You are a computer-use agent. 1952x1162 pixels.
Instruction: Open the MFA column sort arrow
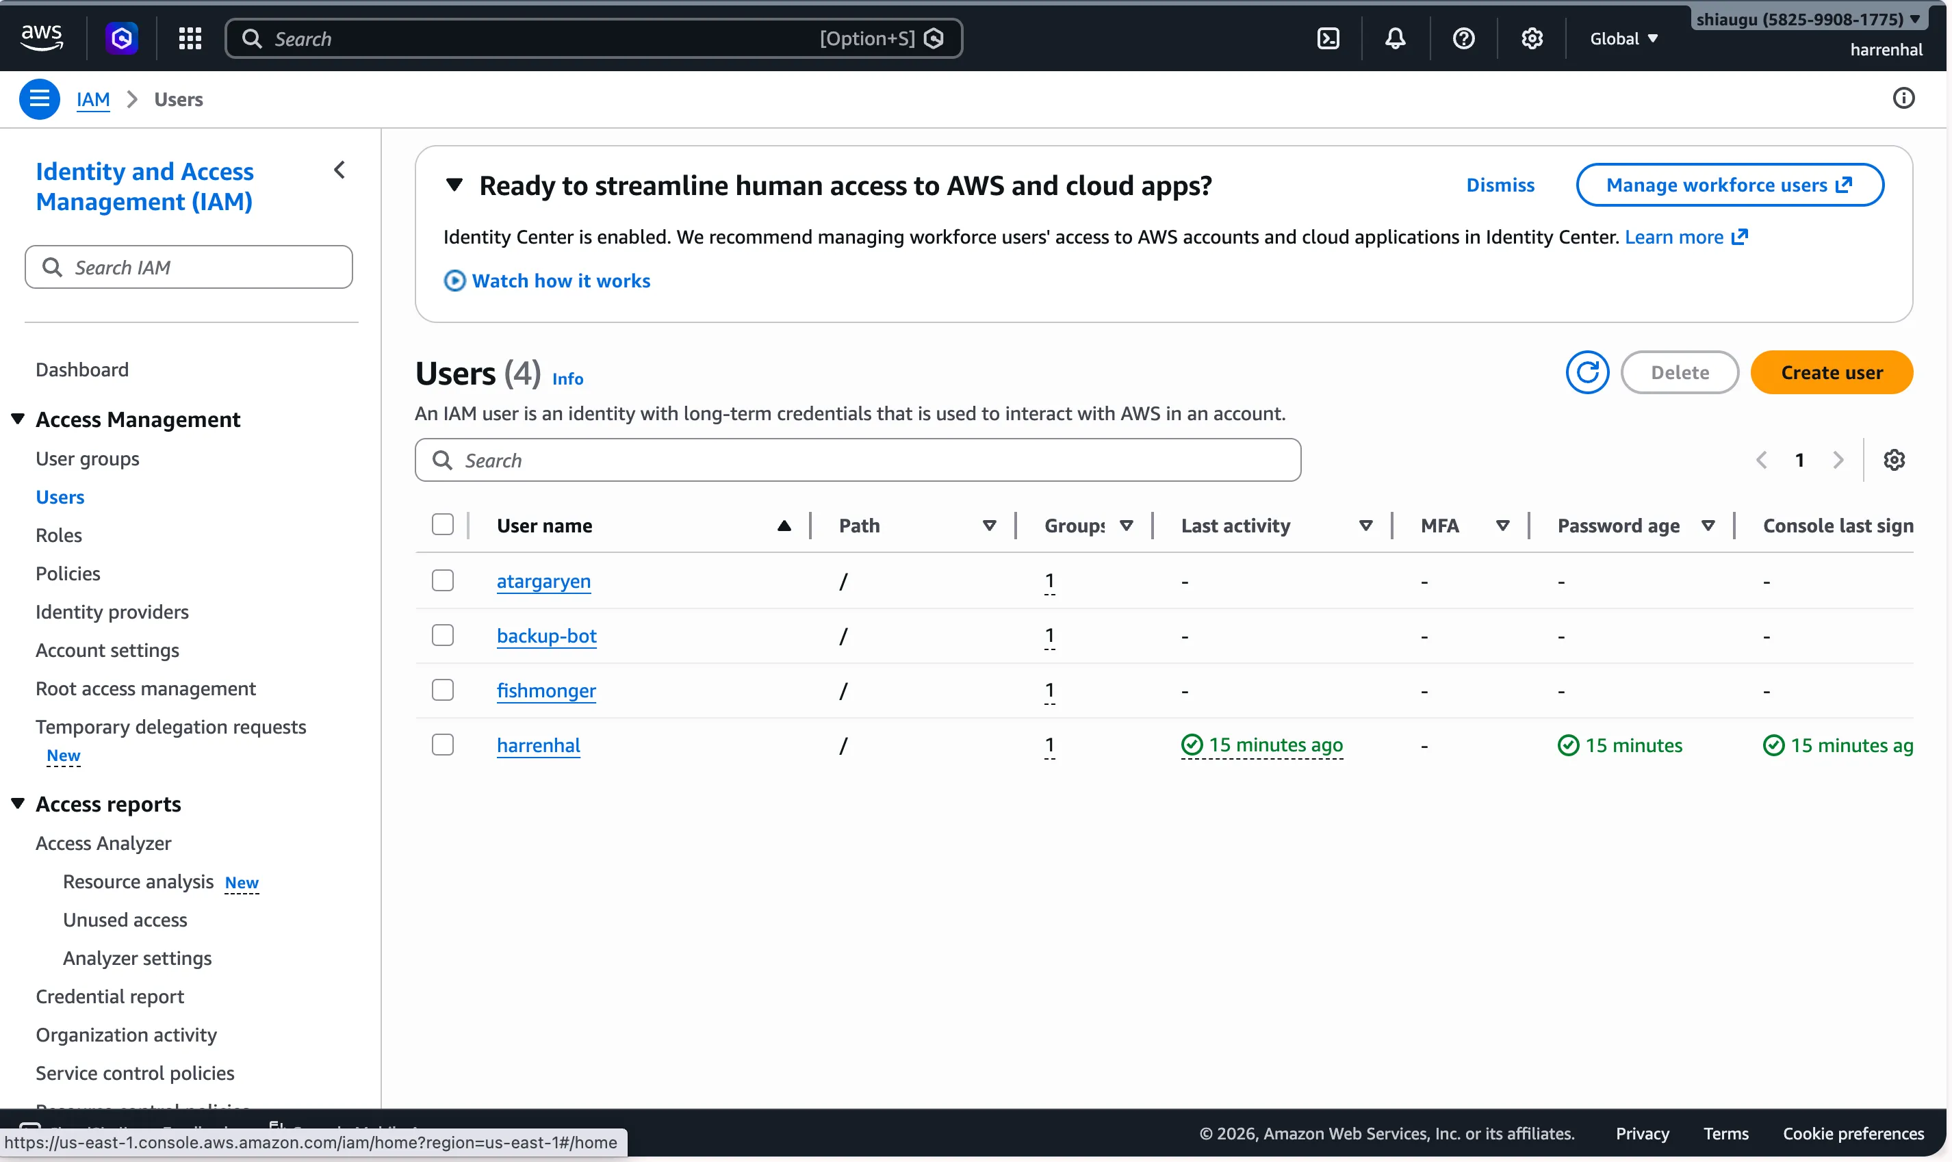pyautogui.click(x=1502, y=526)
